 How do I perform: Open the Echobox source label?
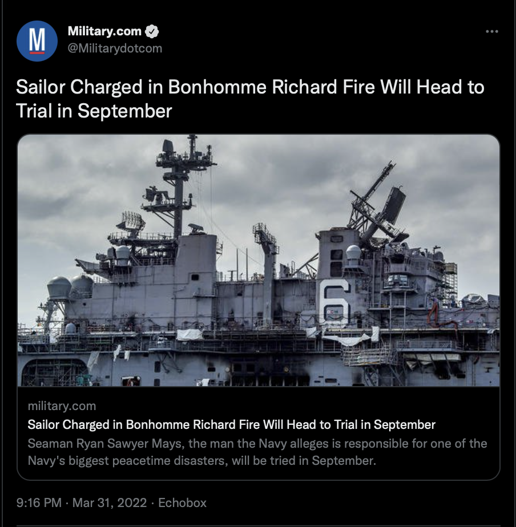click(x=182, y=503)
